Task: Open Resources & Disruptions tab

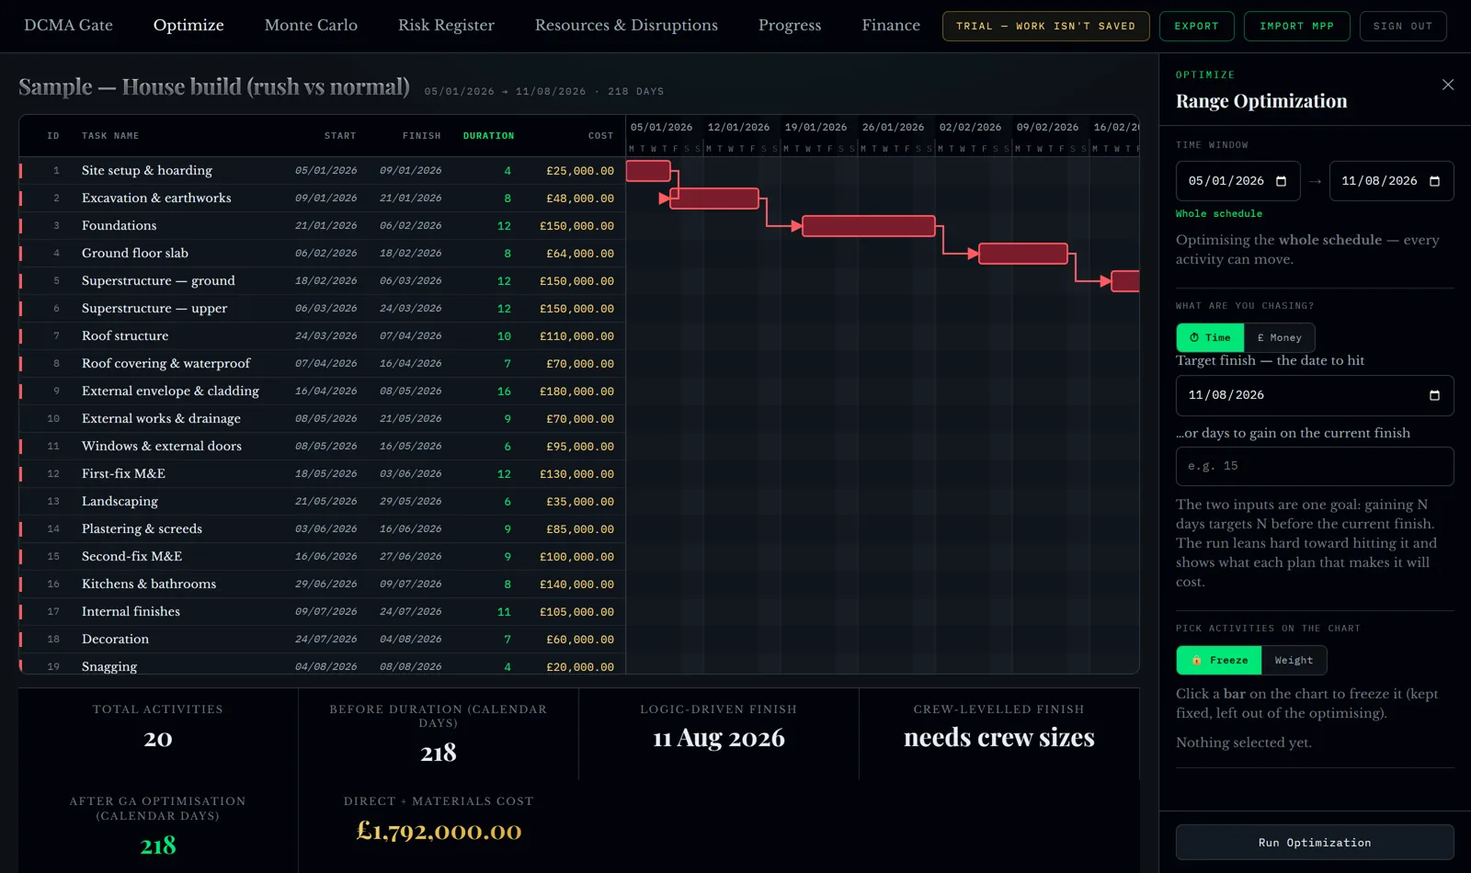Action: point(626,26)
